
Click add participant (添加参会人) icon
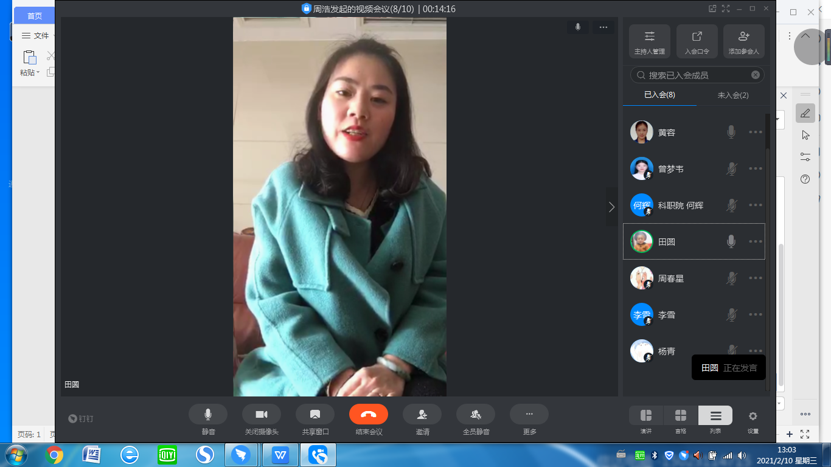743,41
